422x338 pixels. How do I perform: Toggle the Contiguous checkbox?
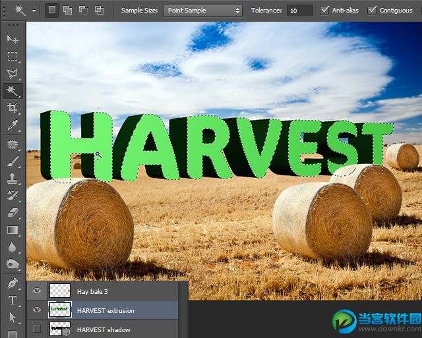click(372, 11)
